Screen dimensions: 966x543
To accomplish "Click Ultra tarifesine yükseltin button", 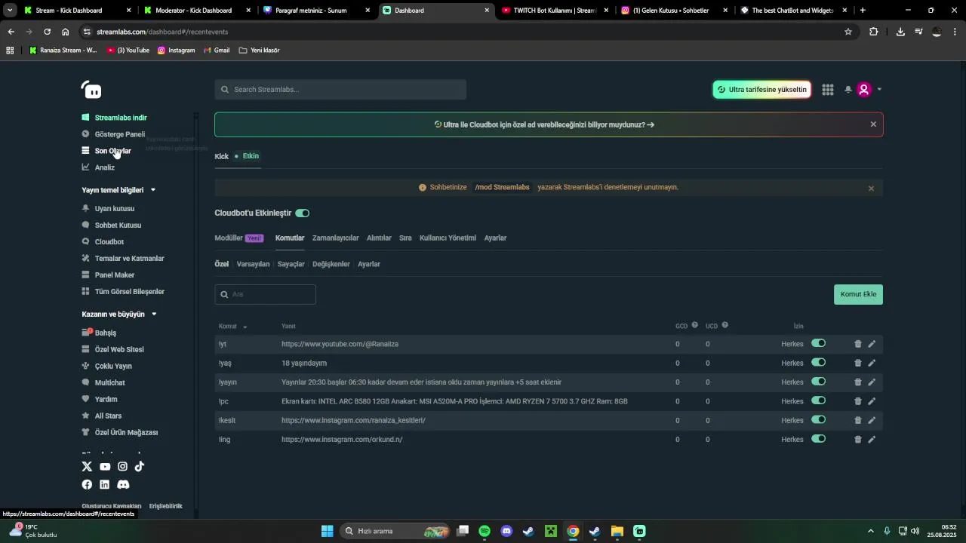I will (761, 90).
